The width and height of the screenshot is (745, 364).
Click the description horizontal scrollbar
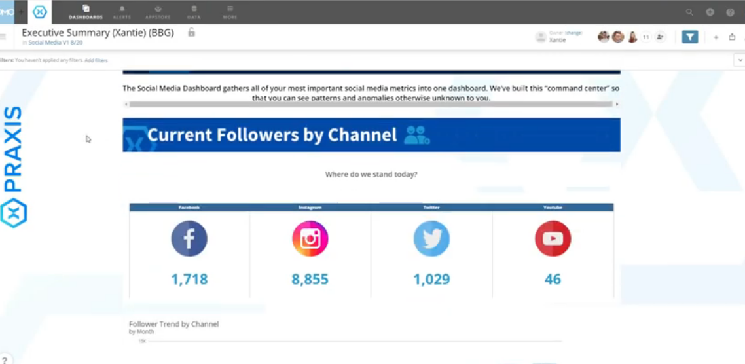point(371,104)
